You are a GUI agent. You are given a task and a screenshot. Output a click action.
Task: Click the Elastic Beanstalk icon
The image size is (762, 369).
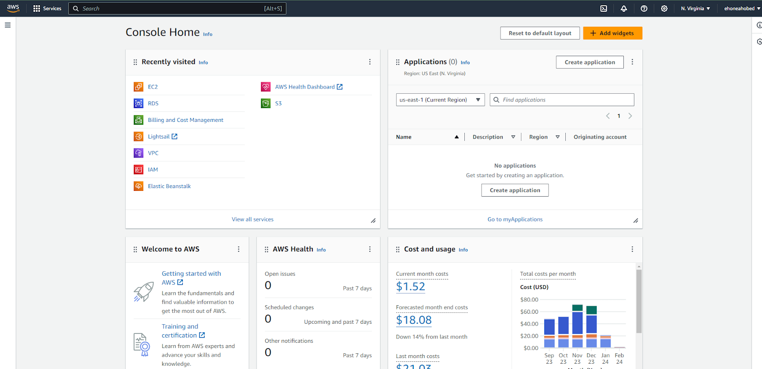click(x=139, y=186)
